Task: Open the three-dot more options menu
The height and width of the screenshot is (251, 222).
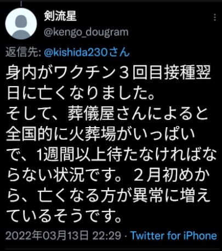Action: point(215,18)
